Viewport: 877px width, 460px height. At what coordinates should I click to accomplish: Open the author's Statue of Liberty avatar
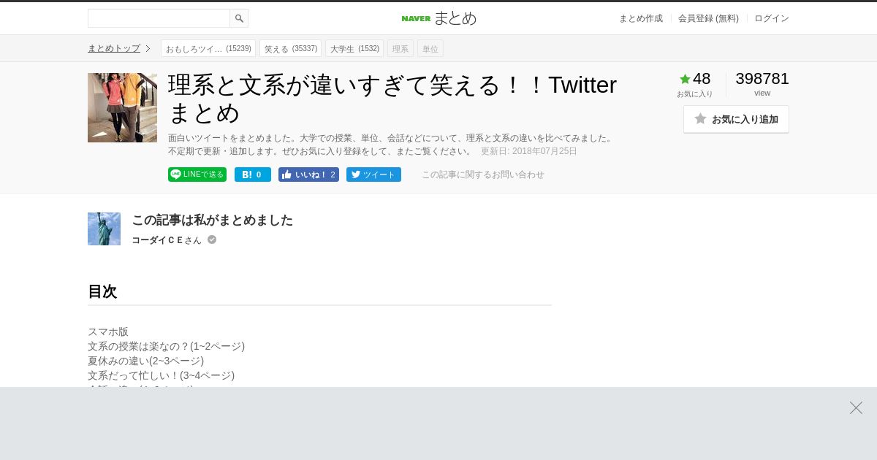click(104, 229)
